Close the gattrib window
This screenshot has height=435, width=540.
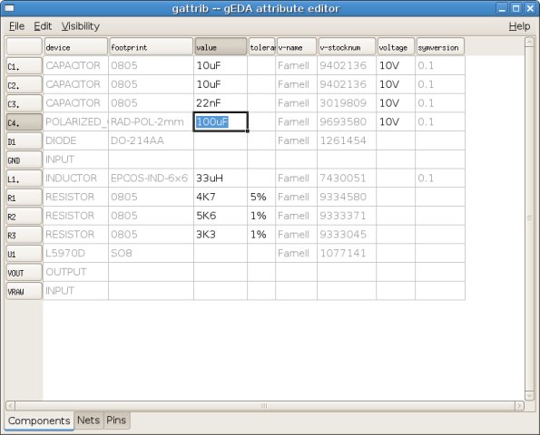tap(530, 8)
